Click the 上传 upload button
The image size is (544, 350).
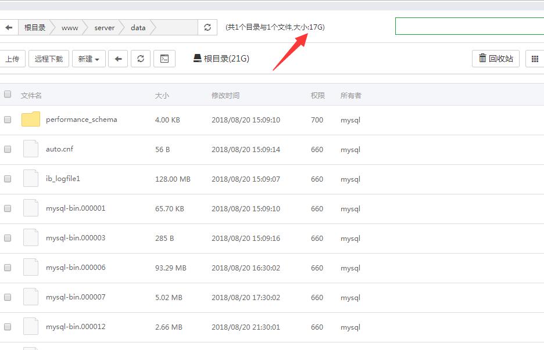(x=13, y=58)
